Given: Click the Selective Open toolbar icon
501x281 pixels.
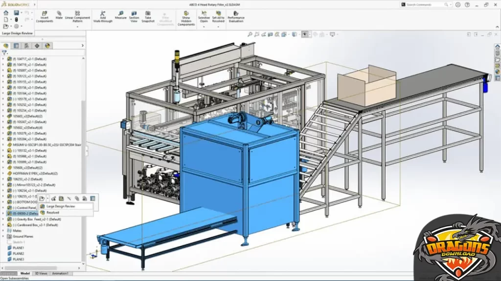Looking at the screenshot, I should tap(204, 16).
